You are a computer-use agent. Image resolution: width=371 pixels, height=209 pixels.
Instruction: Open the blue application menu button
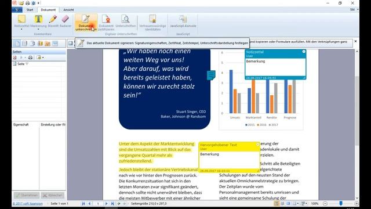pos(17,10)
